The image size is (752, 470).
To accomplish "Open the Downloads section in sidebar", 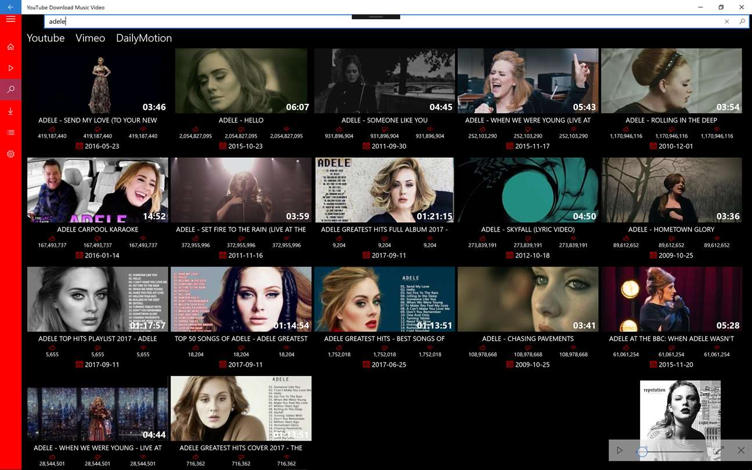I will [x=10, y=111].
